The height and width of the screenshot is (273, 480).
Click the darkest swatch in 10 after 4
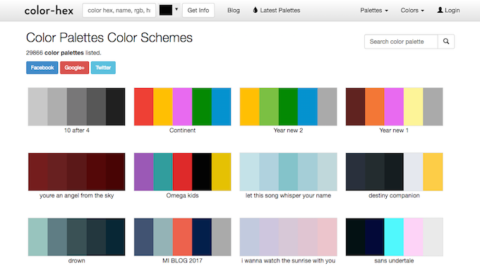tap(115, 107)
